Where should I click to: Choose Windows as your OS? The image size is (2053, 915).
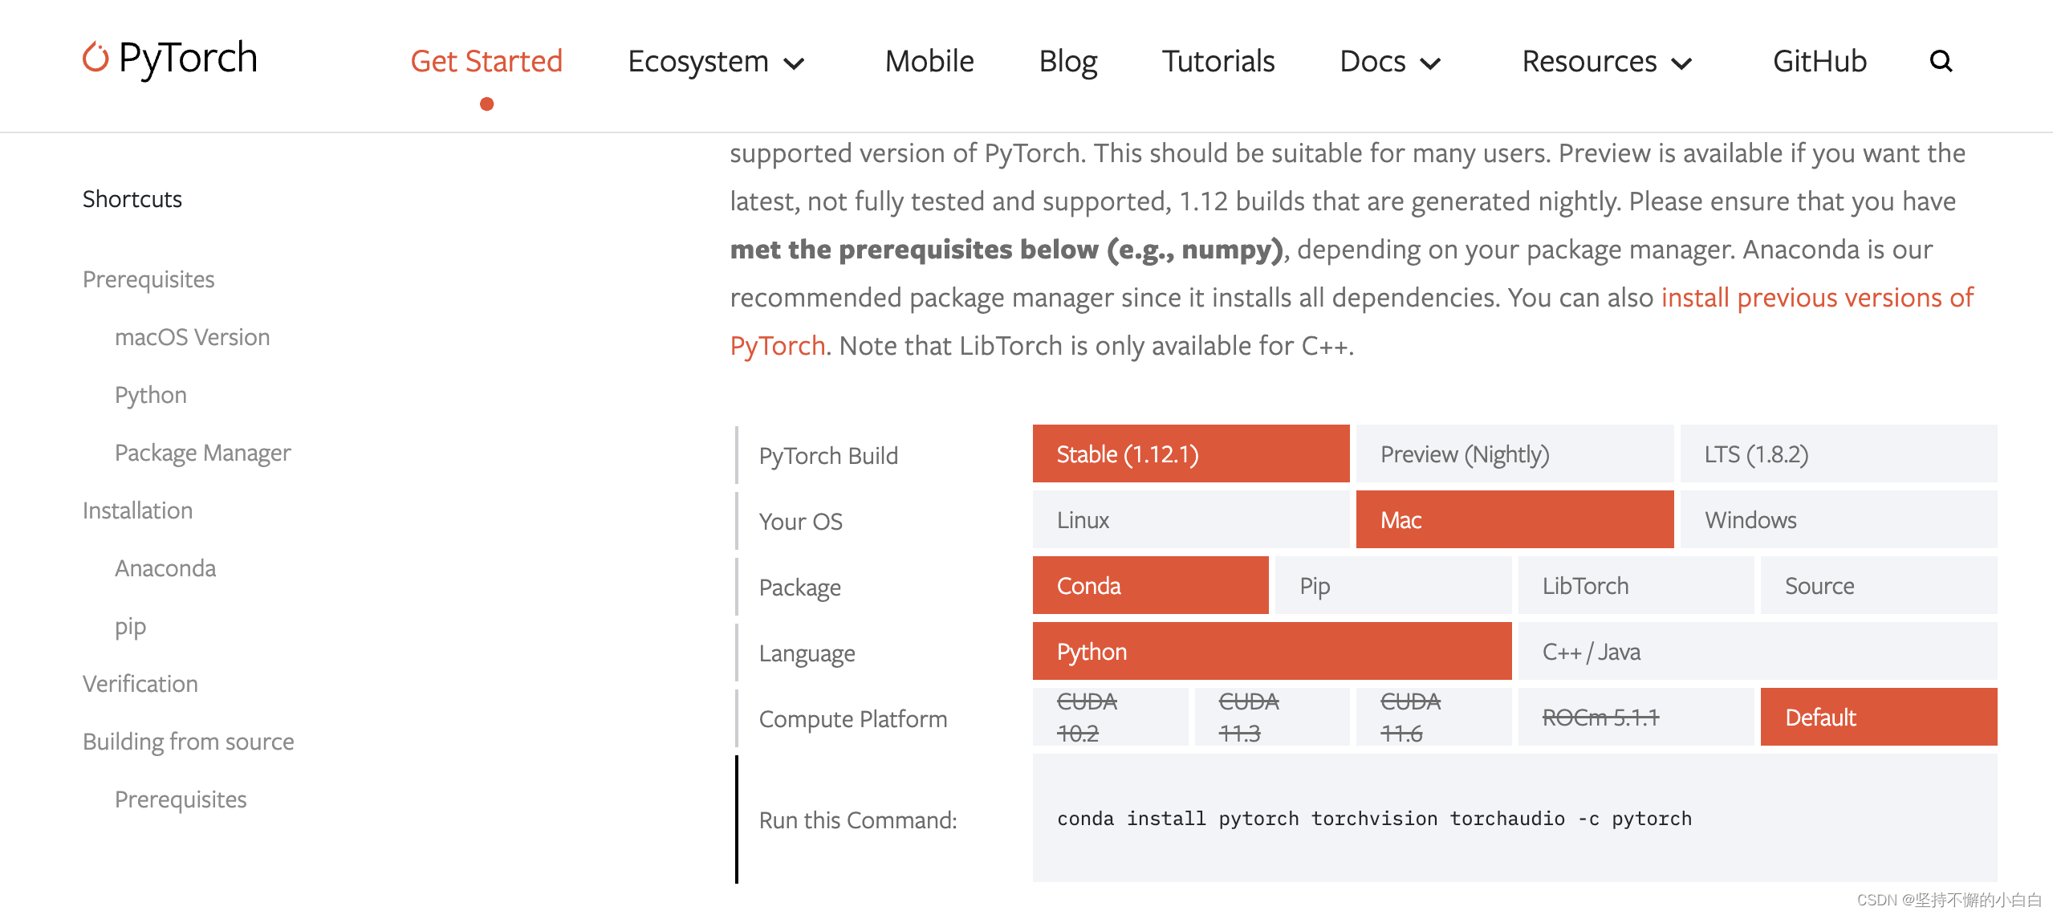click(x=1839, y=520)
